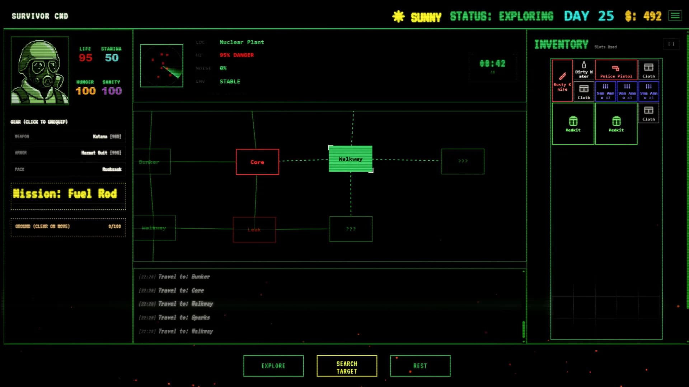Travel to the Bunker map node
Screen dimensions: 689x387
point(152,162)
